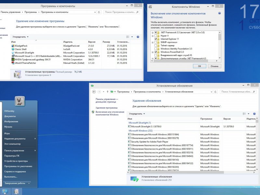Open Удаление программы link

[107, 108]
